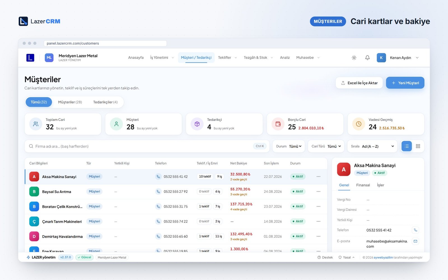448x280 pixels.
Task: Click the Borçlu Cari wallet icon
Action: tap(278, 124)
